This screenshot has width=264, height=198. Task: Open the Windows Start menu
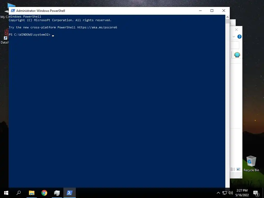[6, 193]
